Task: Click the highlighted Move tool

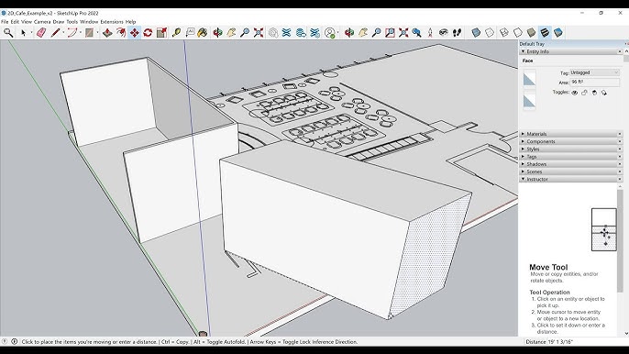Action: point(135,32)
